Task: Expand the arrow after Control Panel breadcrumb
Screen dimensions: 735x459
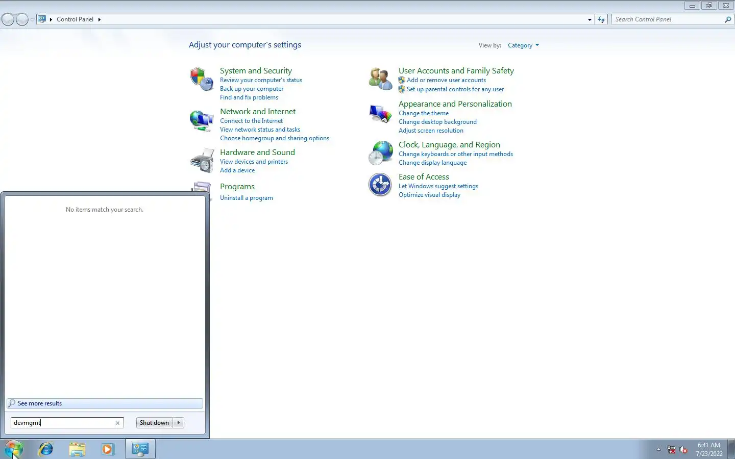Action: tap(99, 19)
